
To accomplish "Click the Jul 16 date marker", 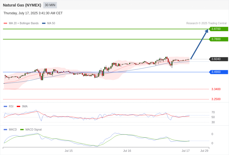I will coord(127,151).
